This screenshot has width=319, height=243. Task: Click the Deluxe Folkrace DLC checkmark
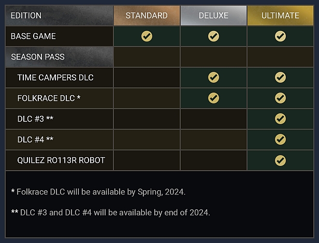pos(213,98)
